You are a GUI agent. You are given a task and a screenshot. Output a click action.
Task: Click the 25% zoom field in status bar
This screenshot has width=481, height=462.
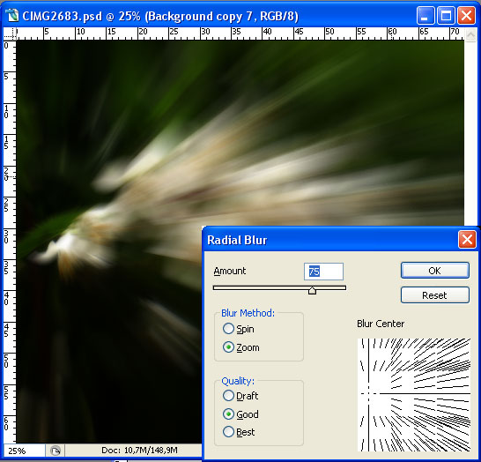pos(25,451)
